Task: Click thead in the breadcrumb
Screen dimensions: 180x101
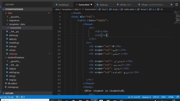Action: 143,9
